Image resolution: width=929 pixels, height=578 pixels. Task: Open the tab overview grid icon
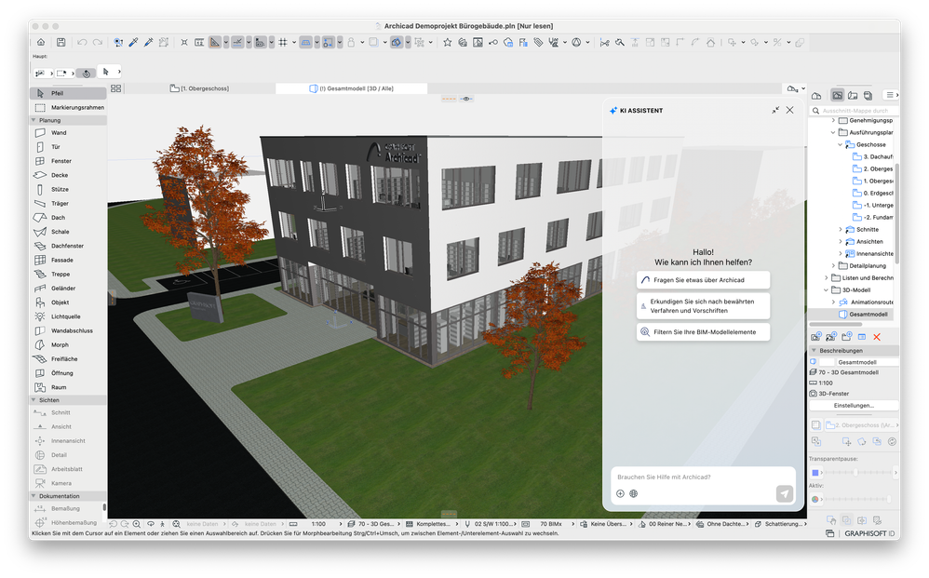tap(115, 88)
